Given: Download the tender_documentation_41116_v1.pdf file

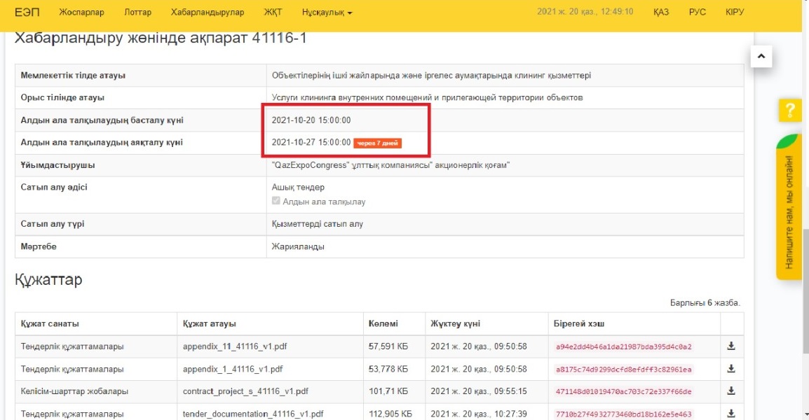Looking at the screenshot, I should pyautogui.click(x=731, y=414).
